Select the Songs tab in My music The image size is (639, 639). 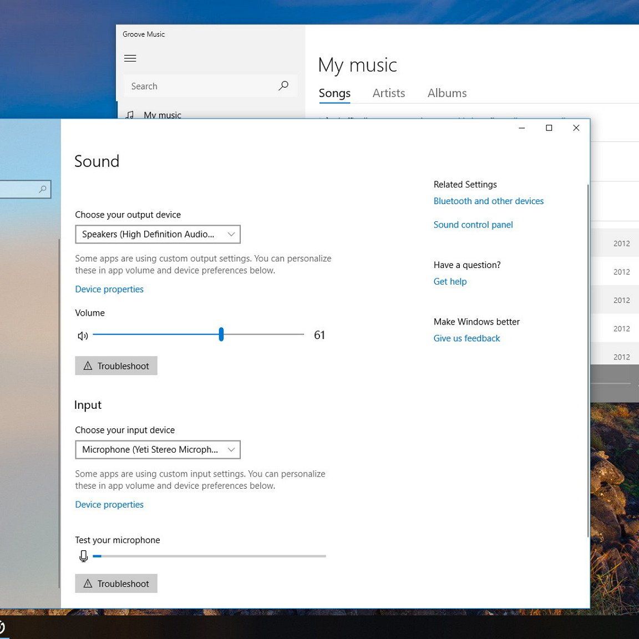(x=334, y=93)
